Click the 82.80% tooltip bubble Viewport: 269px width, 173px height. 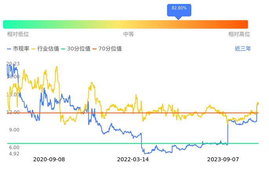click(179, 9)
